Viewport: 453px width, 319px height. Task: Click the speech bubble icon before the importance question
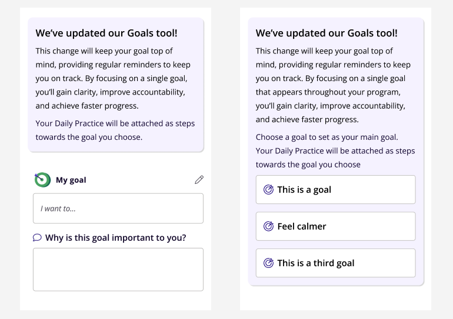coord(37,238)
